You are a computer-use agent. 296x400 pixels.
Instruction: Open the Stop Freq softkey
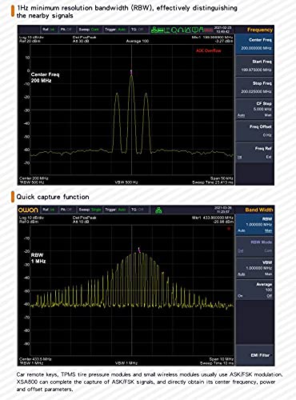[254, 87]
